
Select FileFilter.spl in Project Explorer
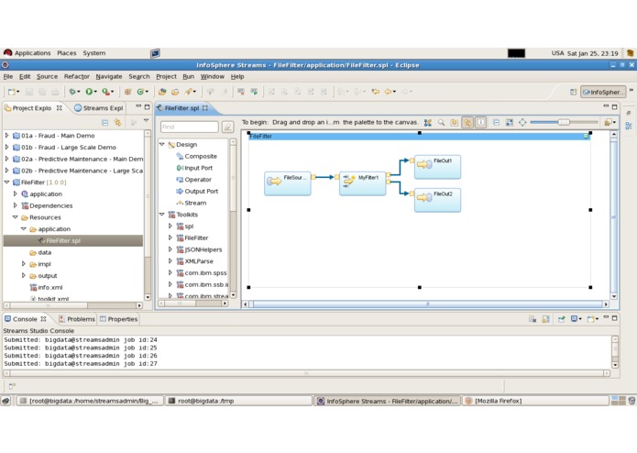73,240
